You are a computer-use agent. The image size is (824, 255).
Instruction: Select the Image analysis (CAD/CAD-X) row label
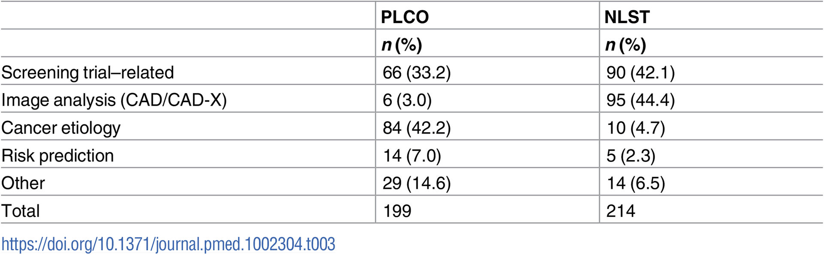coord(114,100)
